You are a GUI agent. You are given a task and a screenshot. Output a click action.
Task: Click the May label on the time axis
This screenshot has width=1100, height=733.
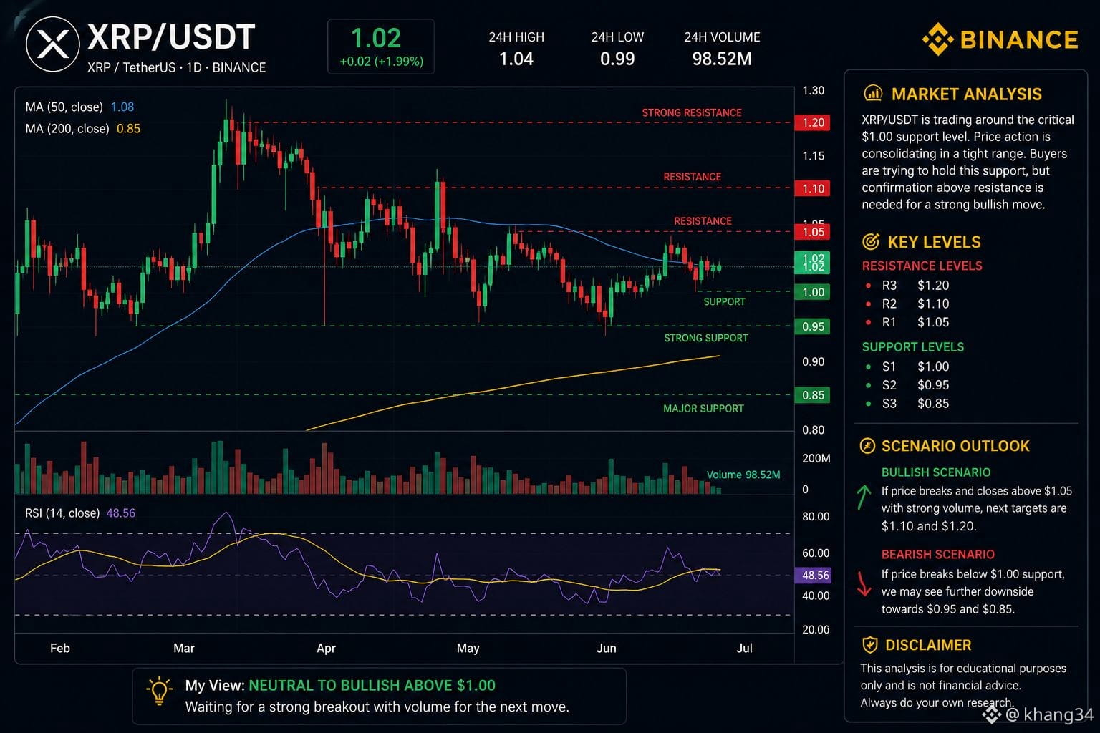tap(468, 648)
